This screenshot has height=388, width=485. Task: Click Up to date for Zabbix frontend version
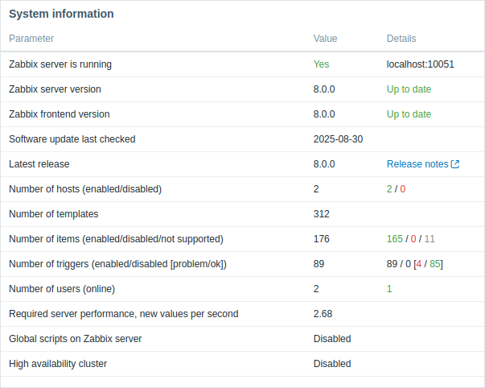(x=409, y=114)
